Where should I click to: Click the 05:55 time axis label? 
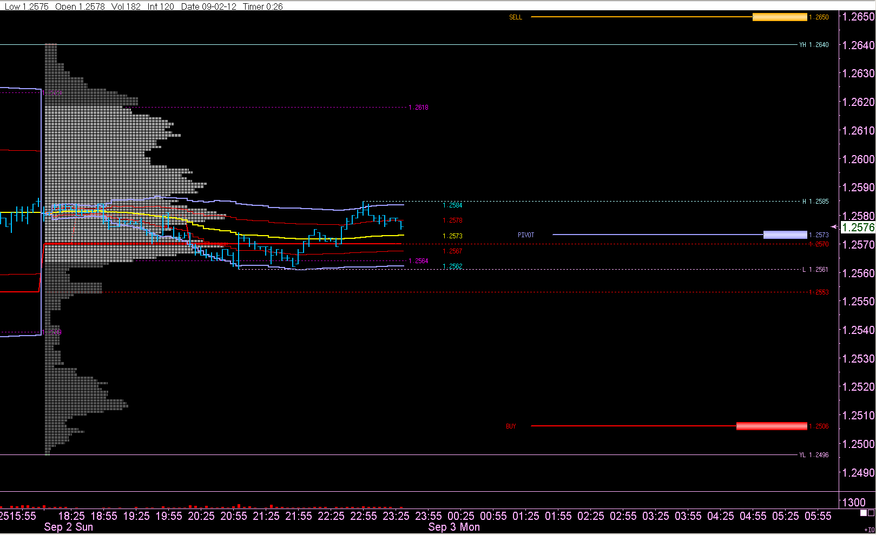(818, 516)
